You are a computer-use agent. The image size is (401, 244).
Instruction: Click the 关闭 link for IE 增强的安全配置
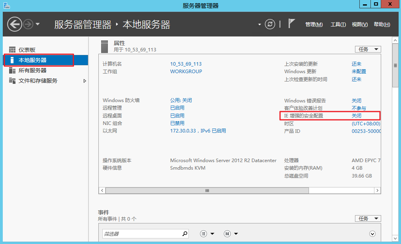coord(356,115)
